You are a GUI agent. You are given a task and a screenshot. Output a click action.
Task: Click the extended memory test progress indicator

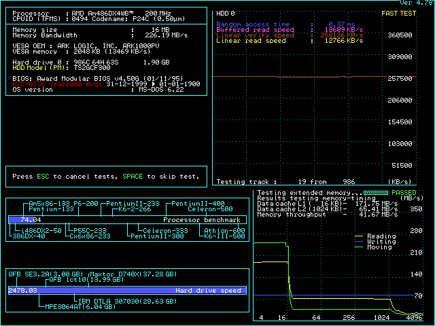coord(376,193)
